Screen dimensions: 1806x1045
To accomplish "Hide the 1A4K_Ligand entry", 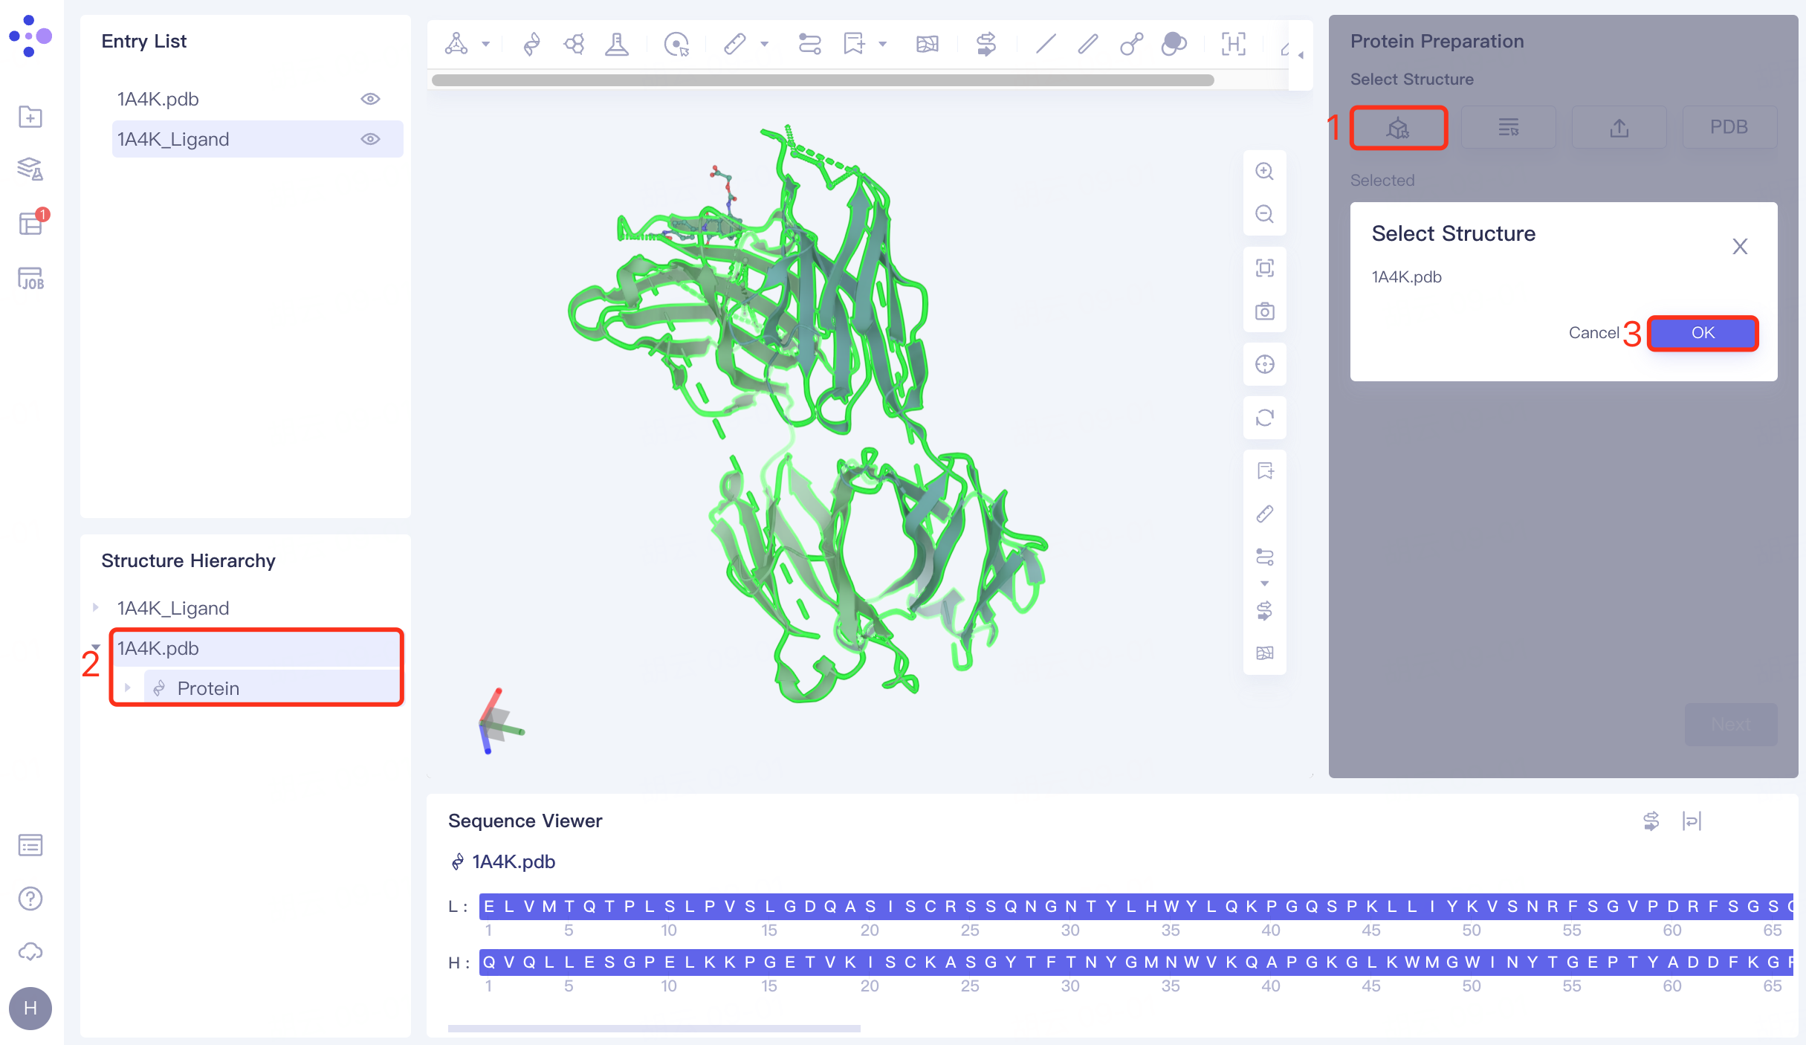I will (371, 138).
